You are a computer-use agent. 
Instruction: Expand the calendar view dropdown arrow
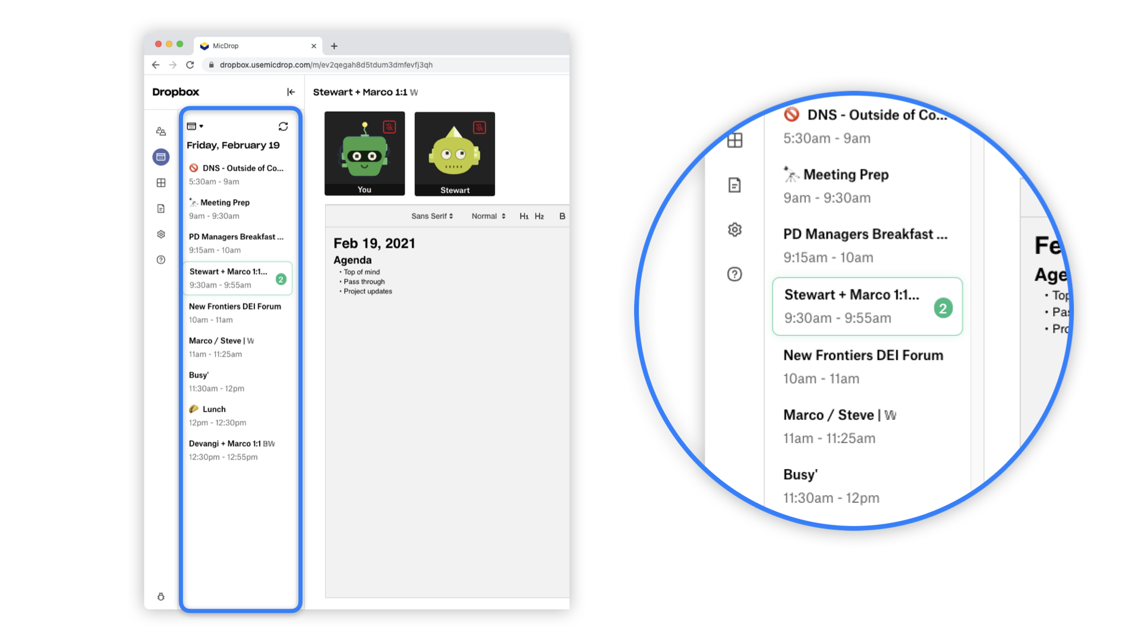(x=201, y=126)
